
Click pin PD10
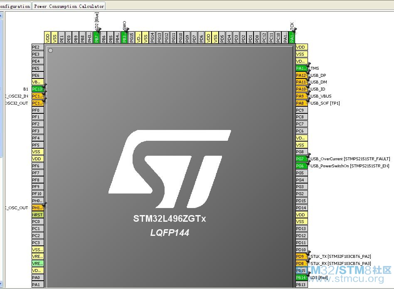301,250
